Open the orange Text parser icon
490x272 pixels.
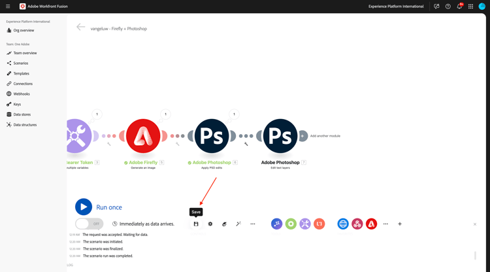[319, 224]
